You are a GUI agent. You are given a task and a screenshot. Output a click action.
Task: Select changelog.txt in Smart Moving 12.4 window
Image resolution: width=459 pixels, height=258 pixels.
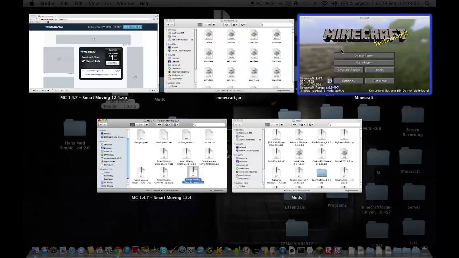(141, 137)
